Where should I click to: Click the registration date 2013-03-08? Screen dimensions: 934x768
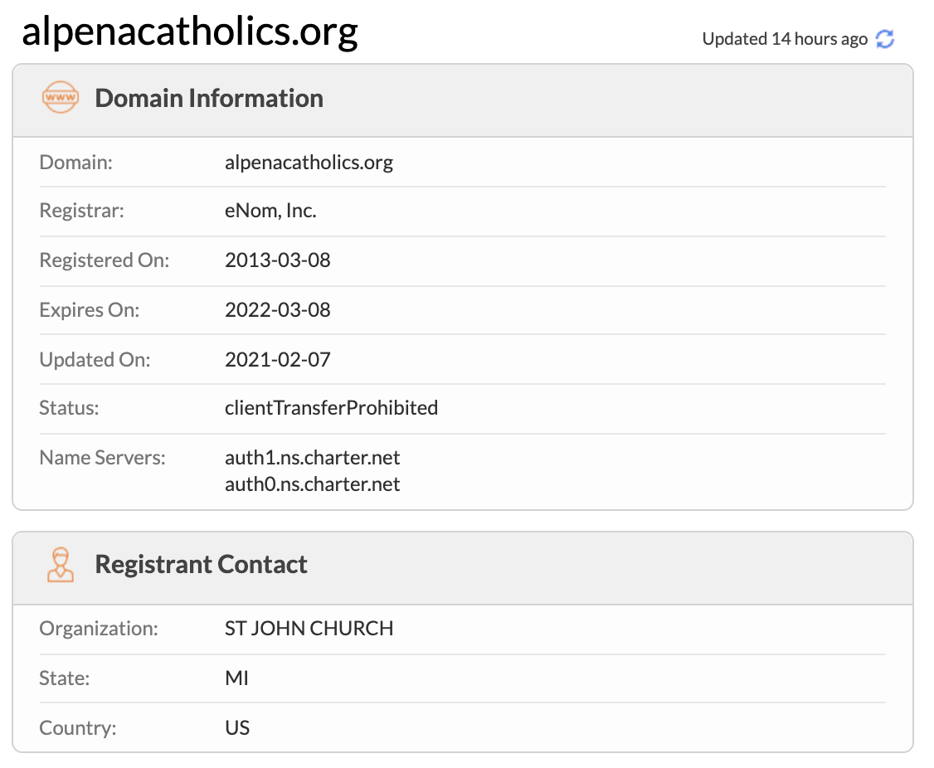[278, 260]
